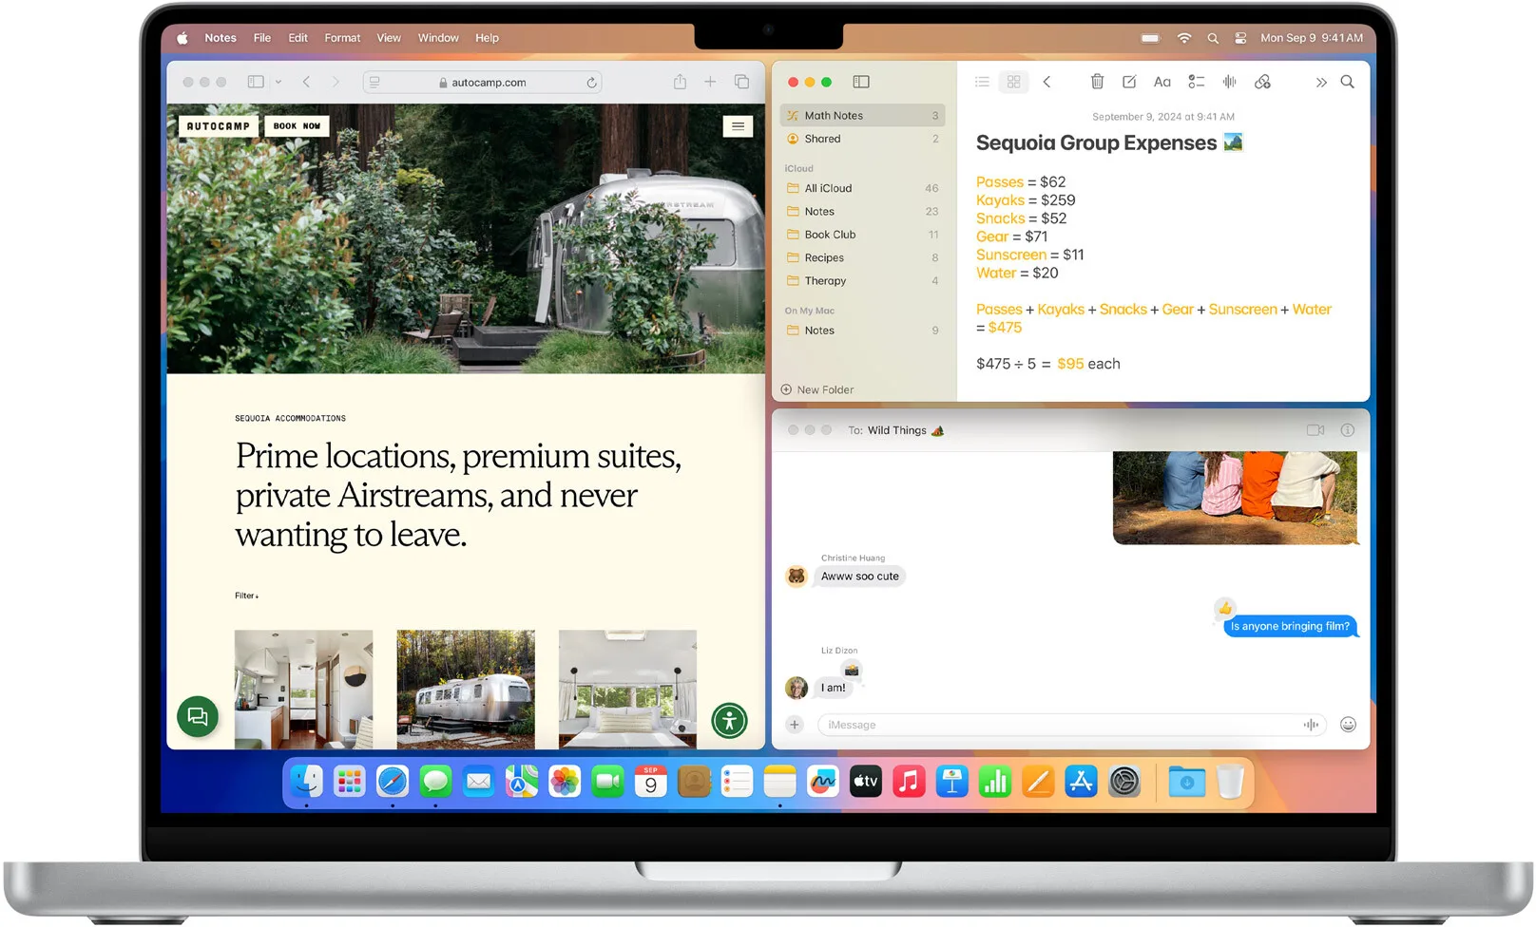1536x927 pixels.
Task: Click the BOOK NOW button
Action: [297, 125]
